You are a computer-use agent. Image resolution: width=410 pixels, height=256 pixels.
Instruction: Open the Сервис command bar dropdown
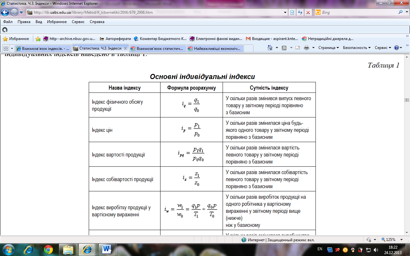pyautogui.click(x=383, y=48)
